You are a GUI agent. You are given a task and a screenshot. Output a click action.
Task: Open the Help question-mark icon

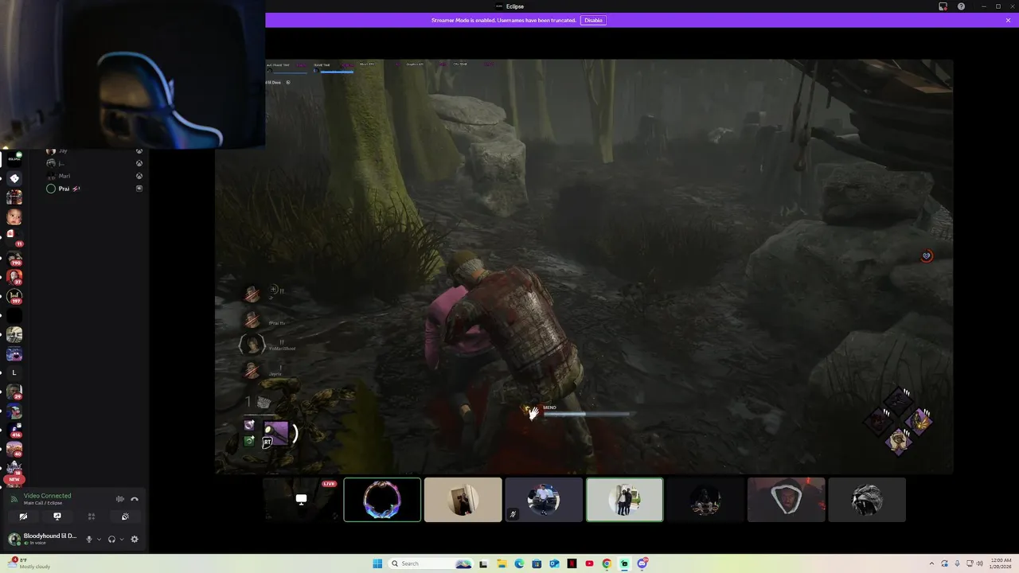tap(961, 6)
